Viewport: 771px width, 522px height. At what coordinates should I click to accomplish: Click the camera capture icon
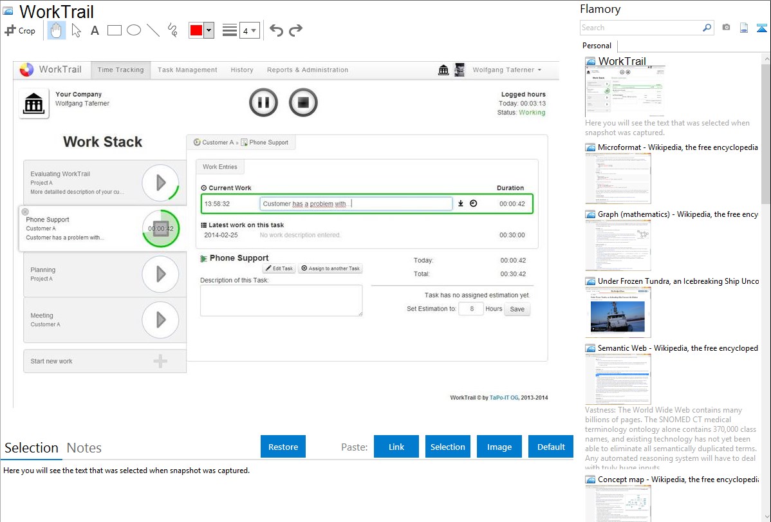726,28
